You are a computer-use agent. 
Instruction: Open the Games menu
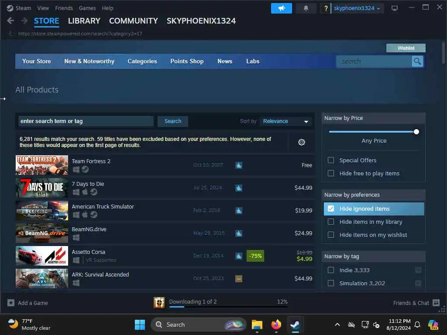point(87,8)
